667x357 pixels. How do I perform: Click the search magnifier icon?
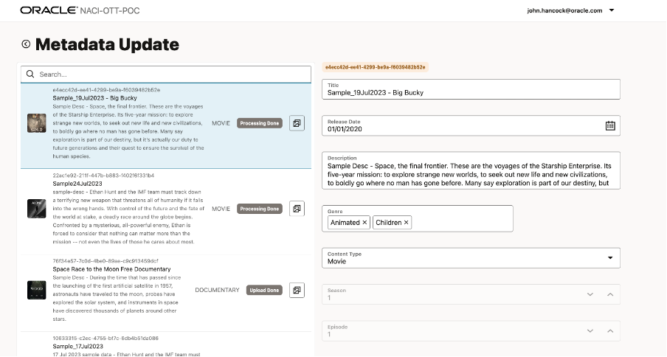click(30, 74)
